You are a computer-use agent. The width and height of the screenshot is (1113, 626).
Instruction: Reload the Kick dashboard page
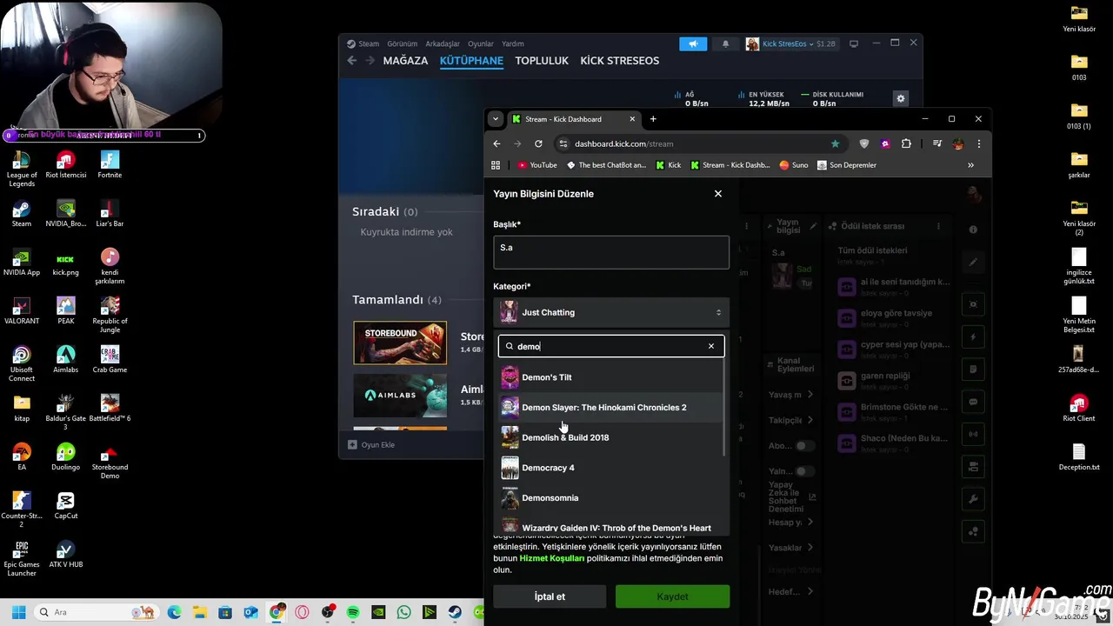[x=538, y=143]
